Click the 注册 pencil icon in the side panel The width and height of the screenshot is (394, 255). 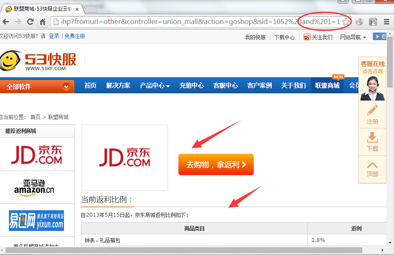(x=372, y=111)
